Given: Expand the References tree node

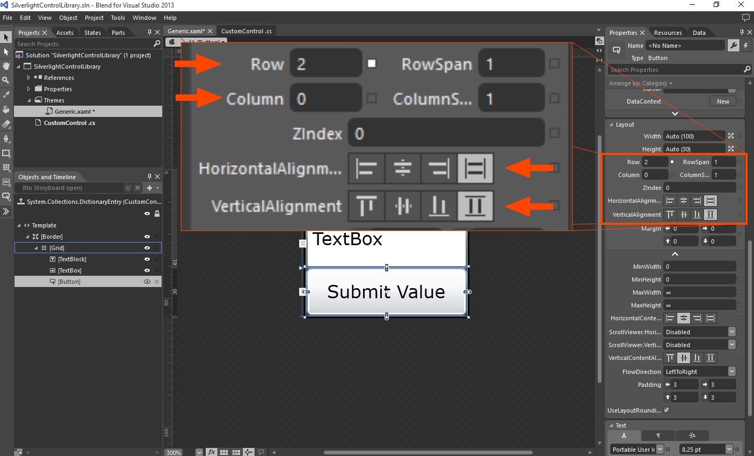Looking at the screenshot, I should [x=29, y=78].
